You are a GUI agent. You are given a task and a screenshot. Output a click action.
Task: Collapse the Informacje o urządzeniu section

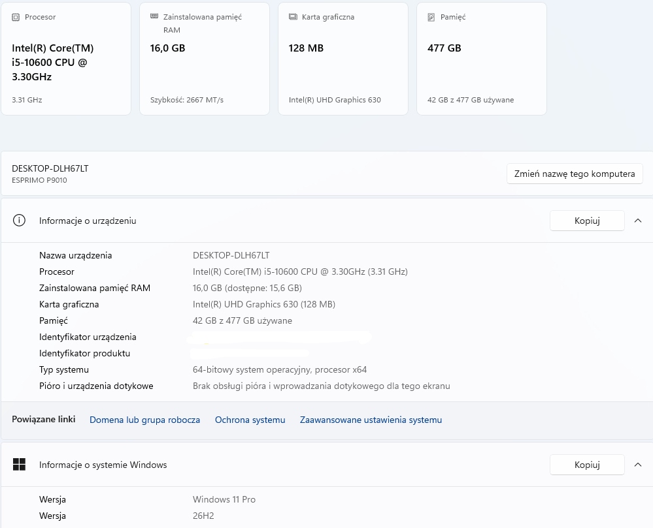coord(637,221)
